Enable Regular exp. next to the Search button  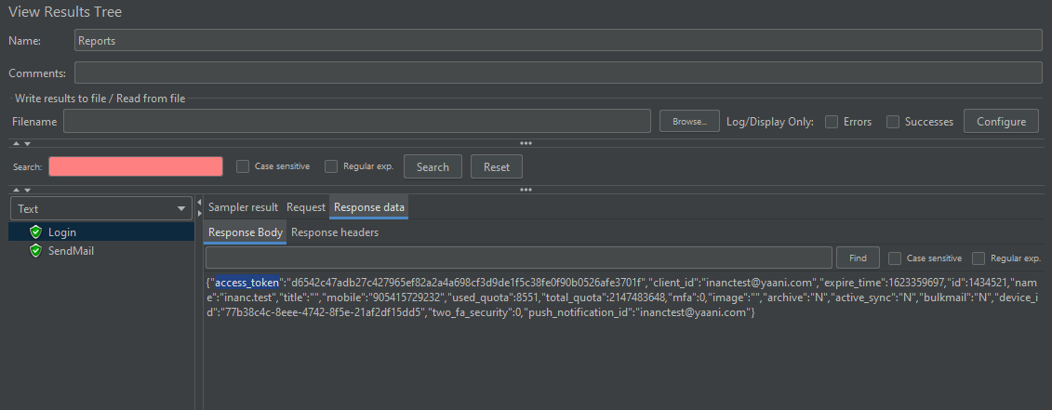(x=331, y=166)
